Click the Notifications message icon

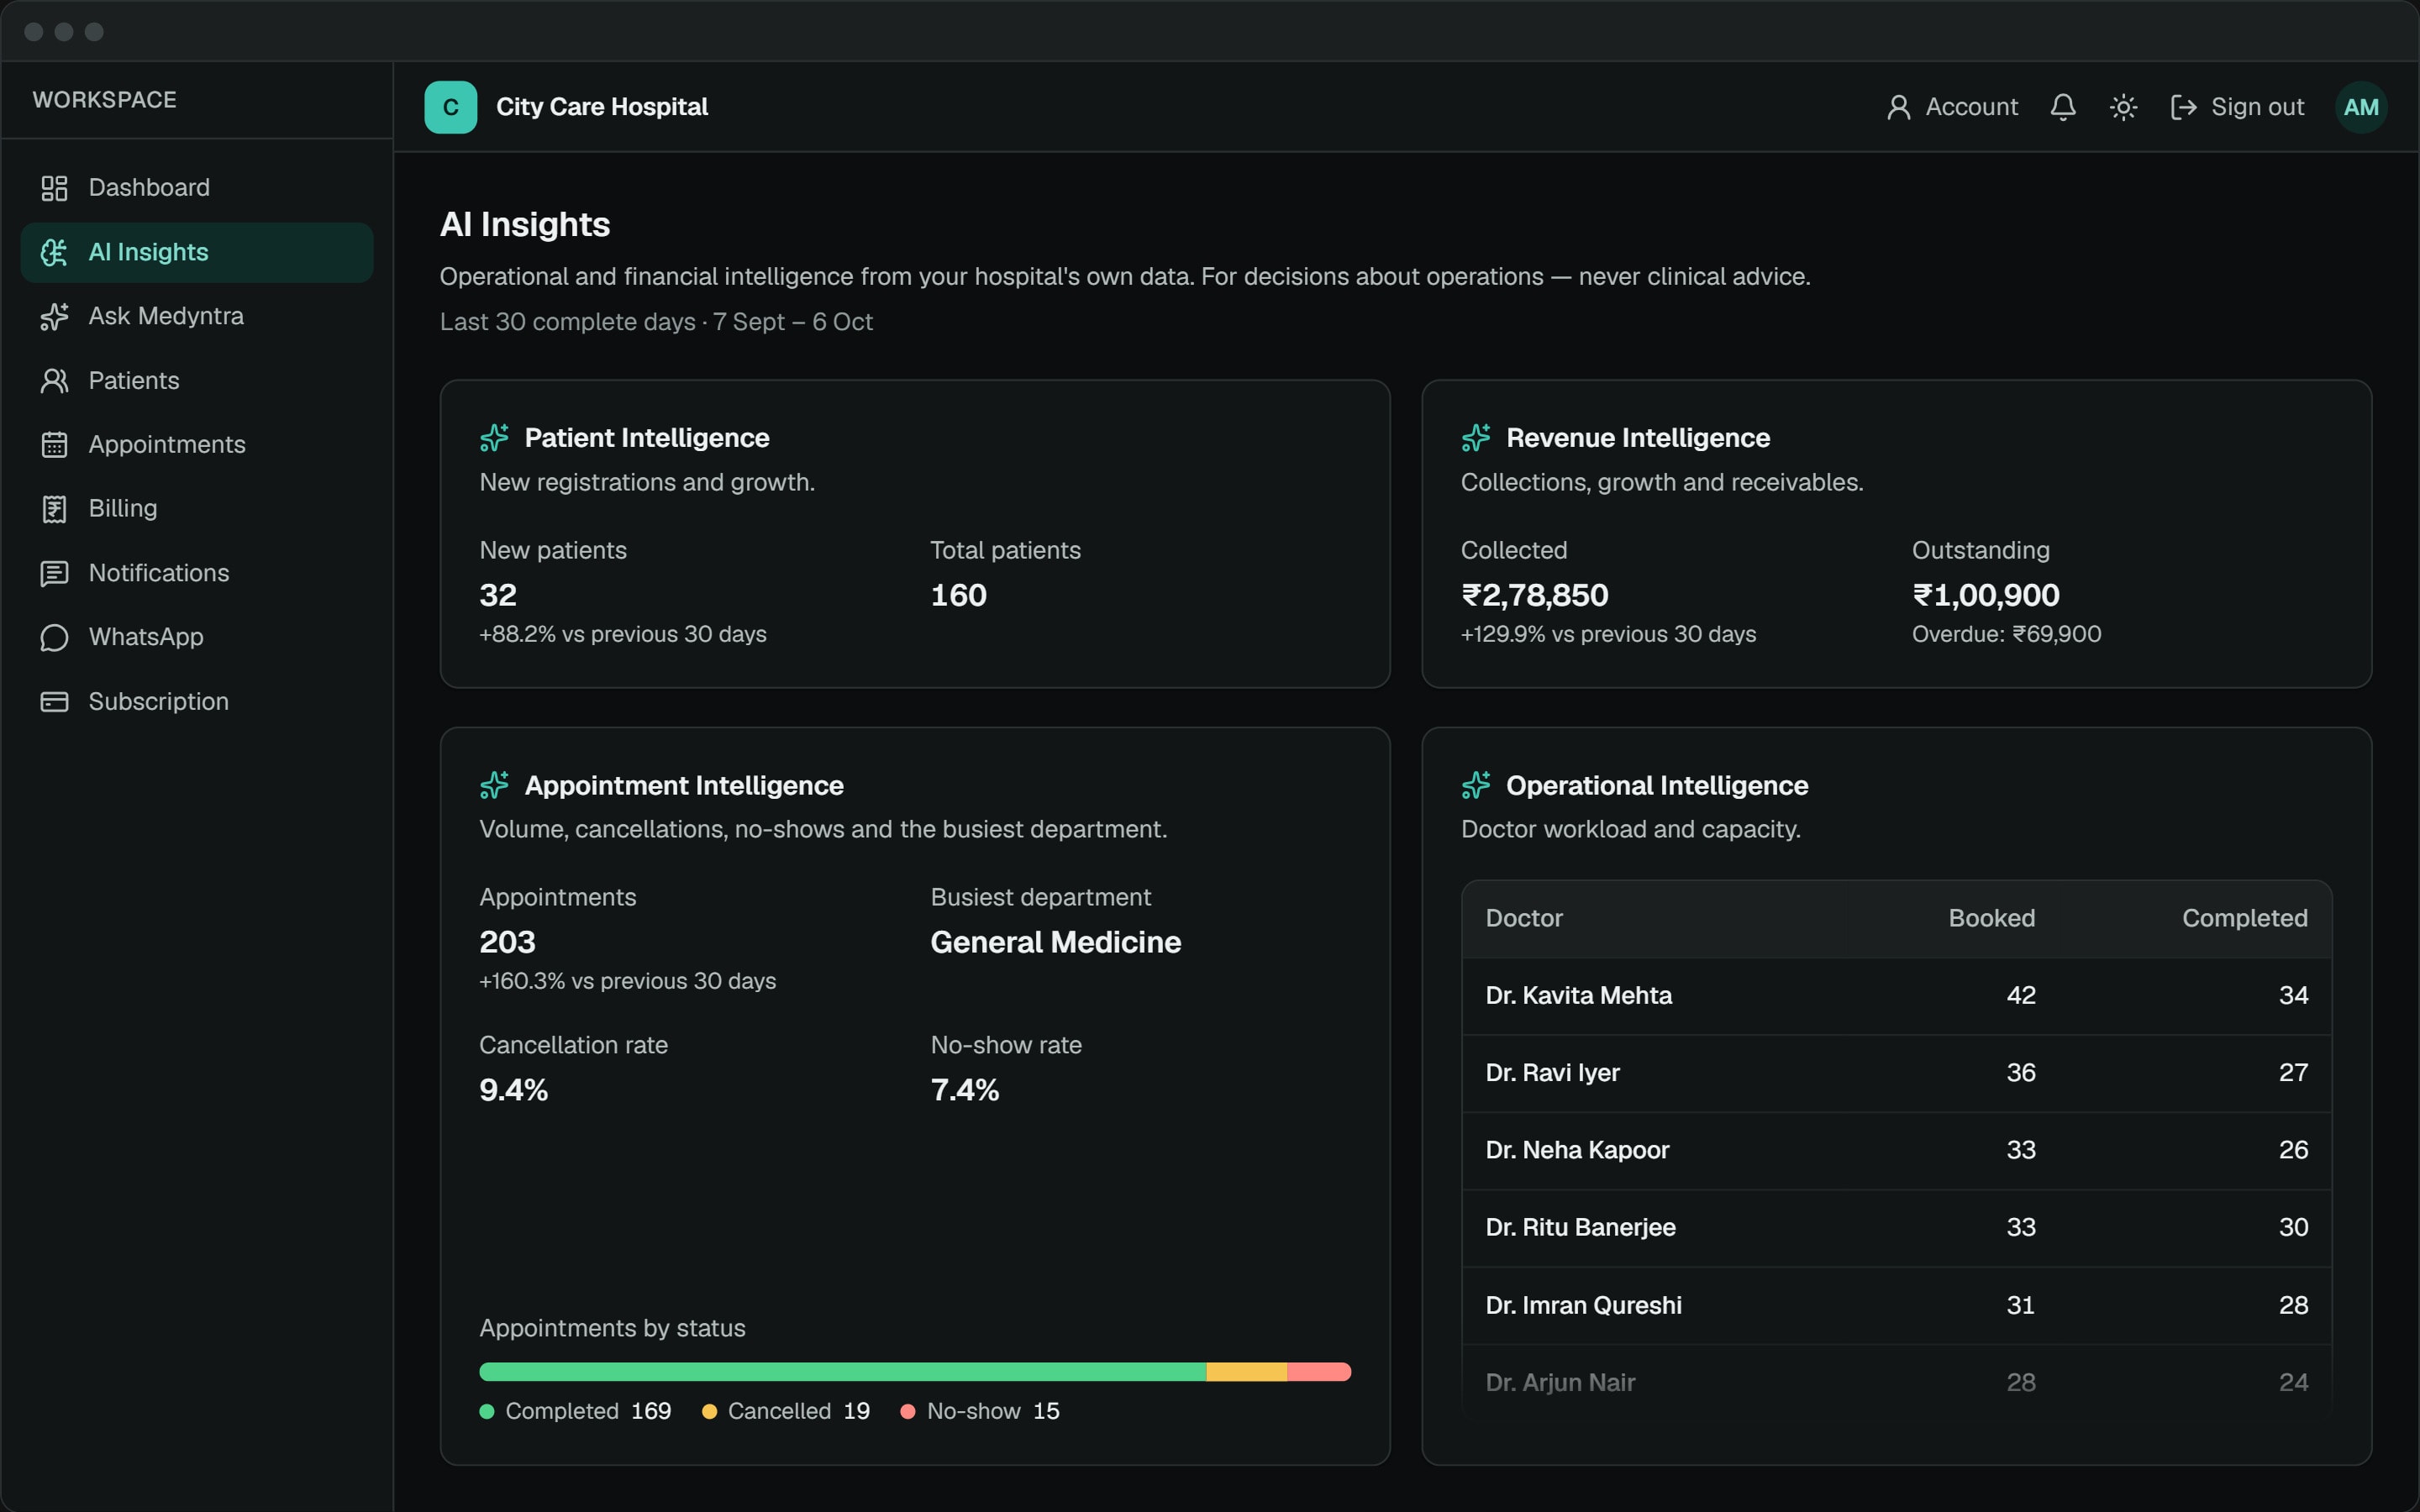(x=54, y=573)
